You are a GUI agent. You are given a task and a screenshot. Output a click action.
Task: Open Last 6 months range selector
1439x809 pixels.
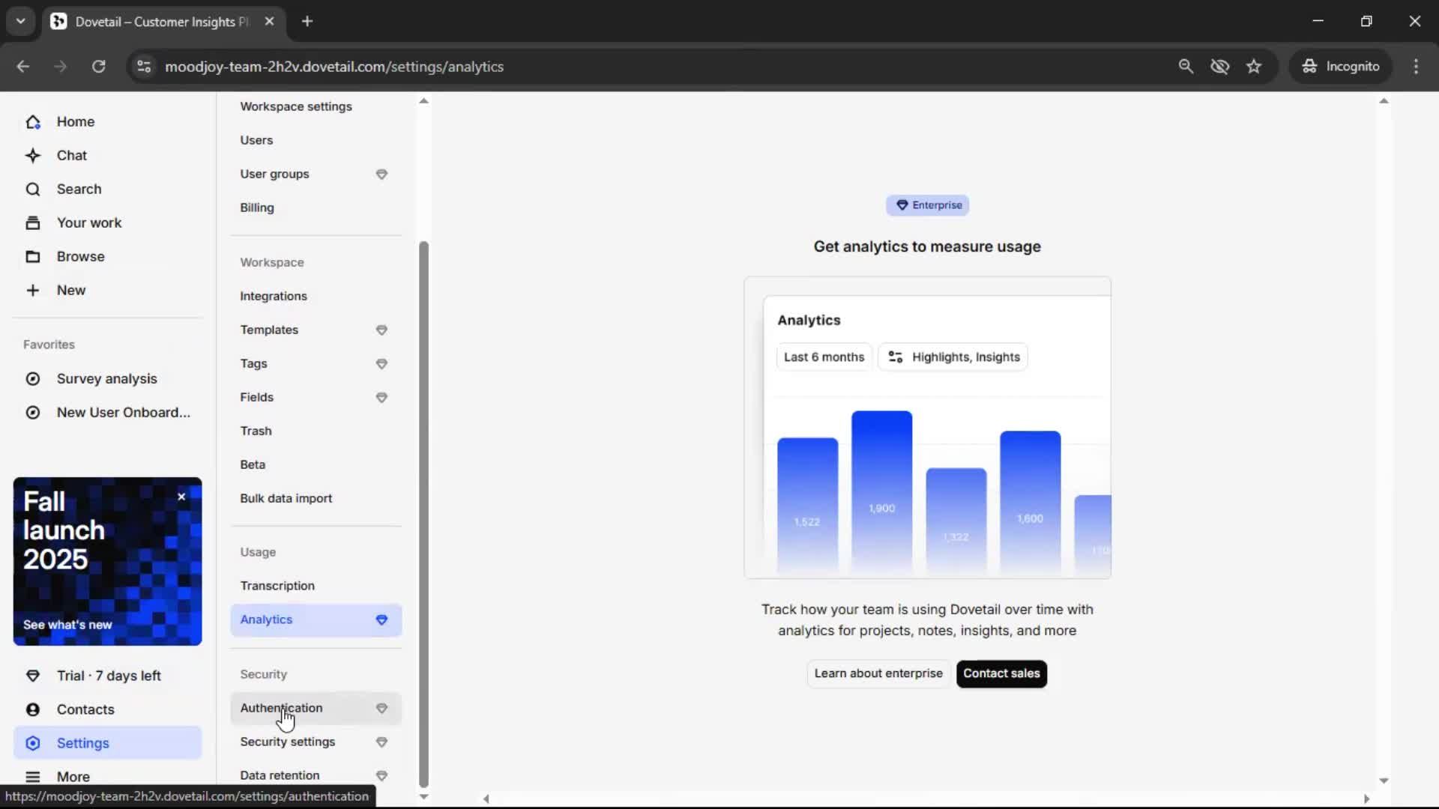824,357
